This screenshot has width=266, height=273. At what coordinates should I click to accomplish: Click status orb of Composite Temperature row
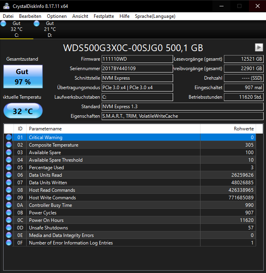[9, 145]
